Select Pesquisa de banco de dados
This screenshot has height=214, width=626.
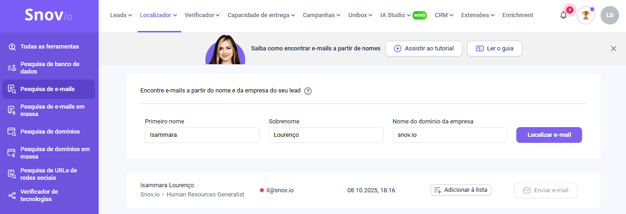[x=49, y=68]
